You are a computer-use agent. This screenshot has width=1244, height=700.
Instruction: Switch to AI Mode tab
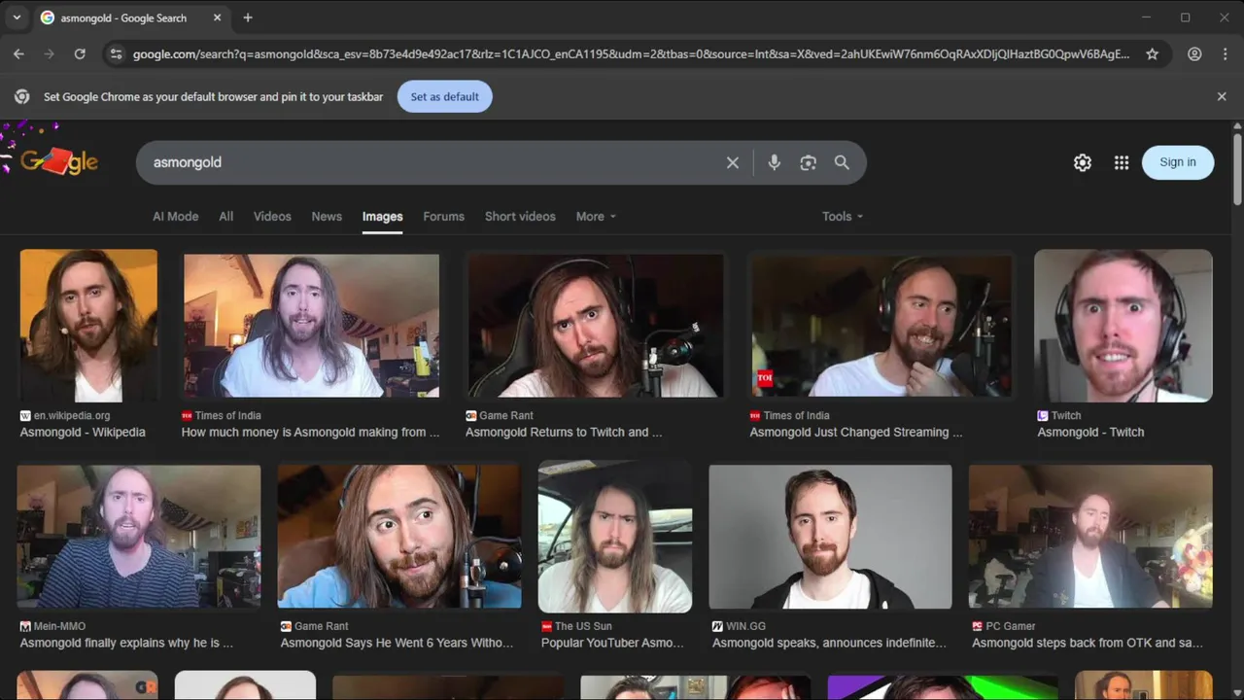(x=175, y=216)
